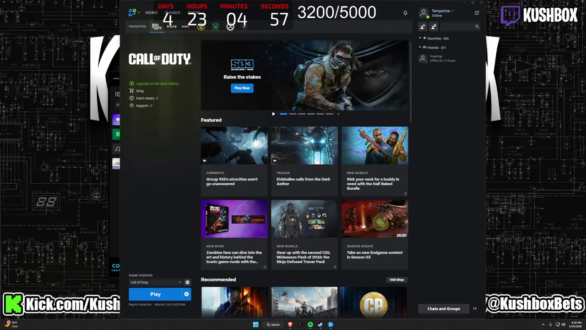This screenshot has width=586, height=330.
Task: Select Call of Duty favorite game icon
Action: pyautogui.click(x=157, y=27)
